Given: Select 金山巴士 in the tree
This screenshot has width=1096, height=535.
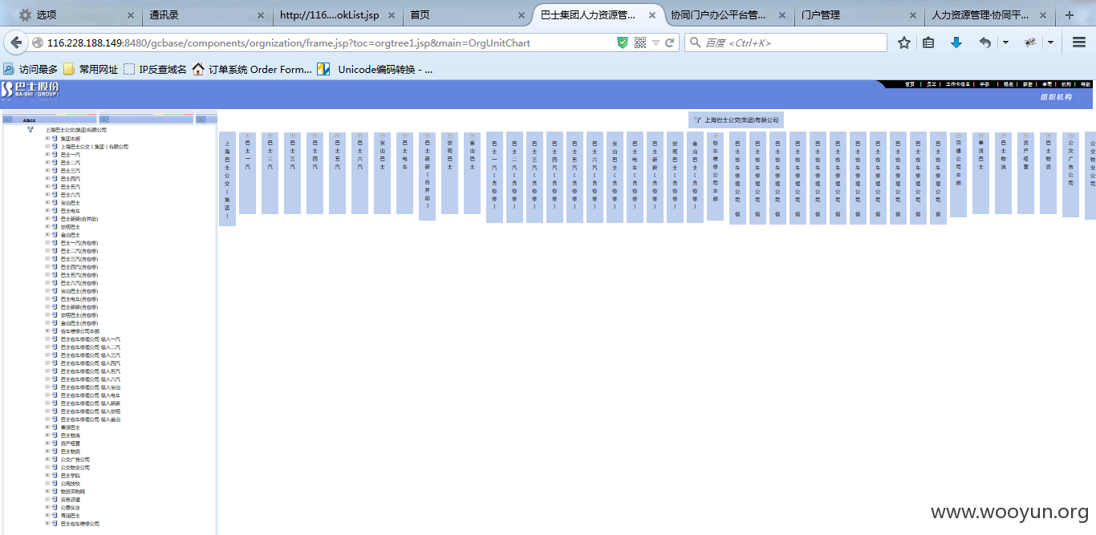Looking at the screenshot, I should click(x=70, y=234).
